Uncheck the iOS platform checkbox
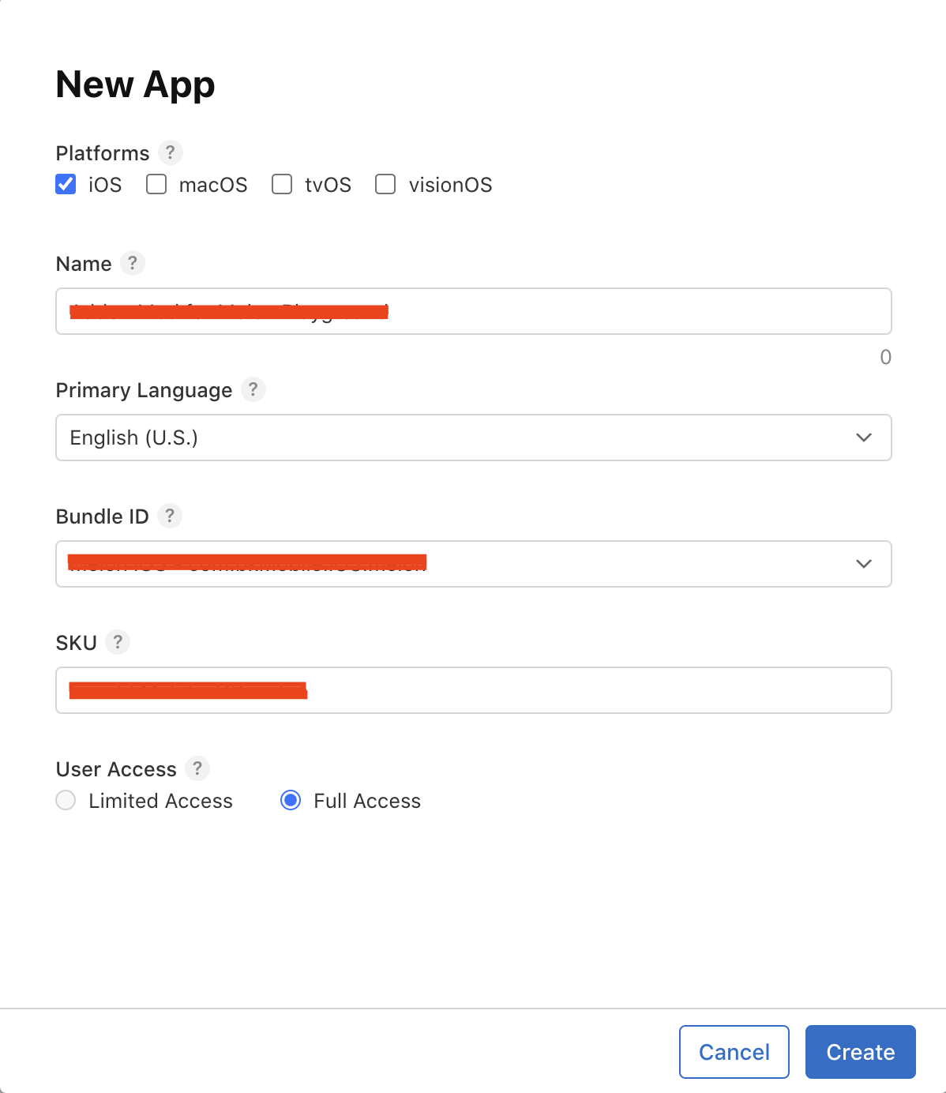Image resolution: width=946 pixels, height=1093 pixels. (x=66, y=184)
